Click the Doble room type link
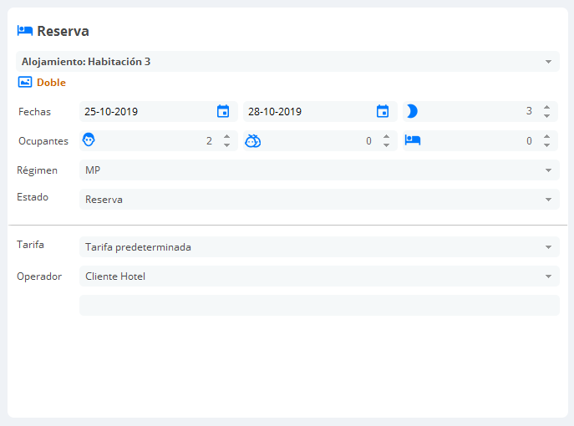 [x=51, y=83]
